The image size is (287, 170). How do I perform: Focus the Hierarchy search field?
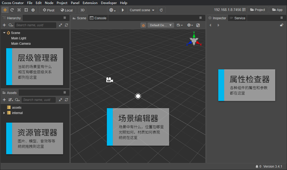pos(35,25)
